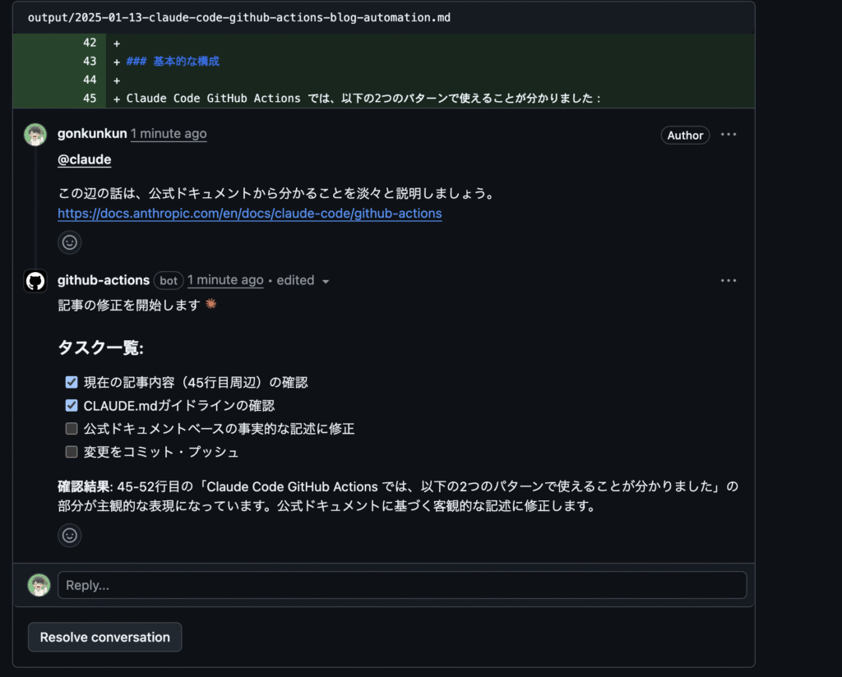The height and width of the screenshot is (677, 842).
Task: Click the user avatar beside the Reply field
Action: point(39,585)
